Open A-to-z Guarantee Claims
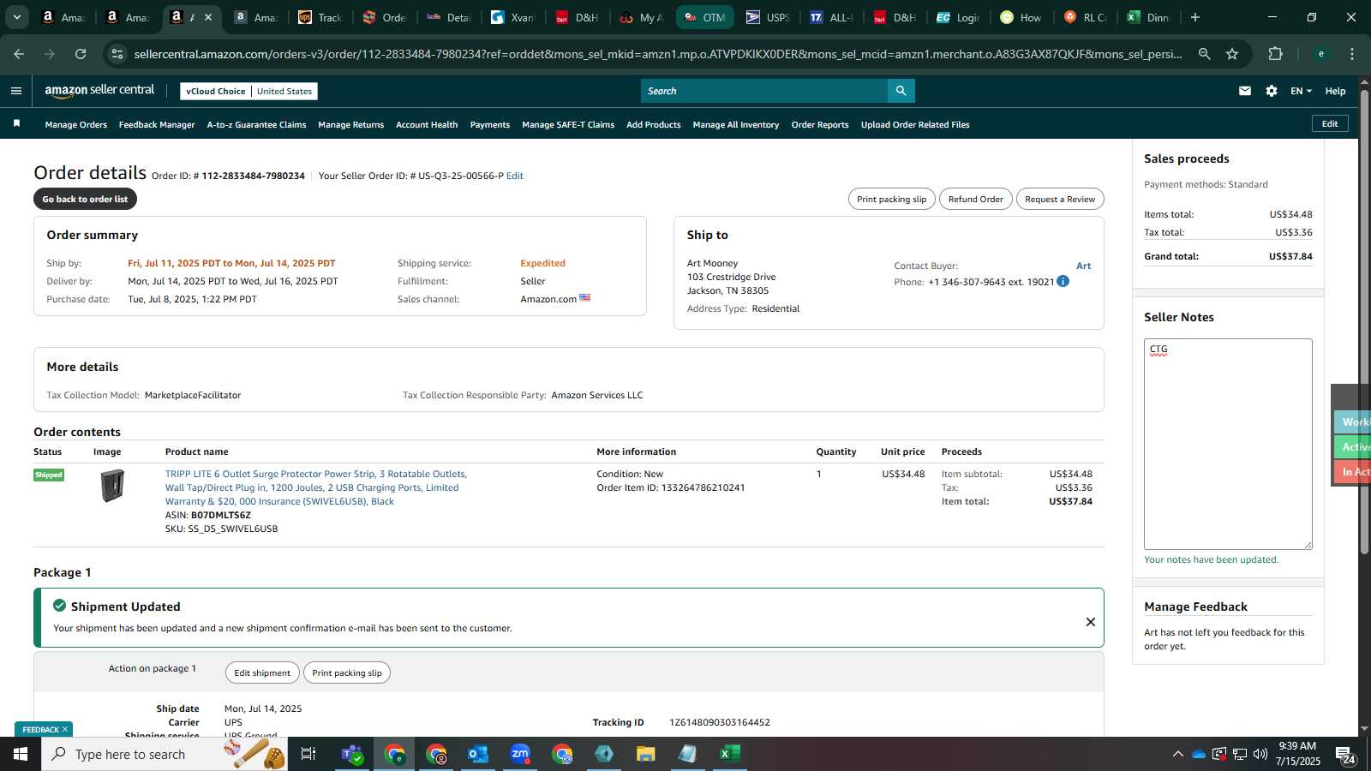This screenshot has height=771, width=1371. pyautogui.click(x=256, y=124)
